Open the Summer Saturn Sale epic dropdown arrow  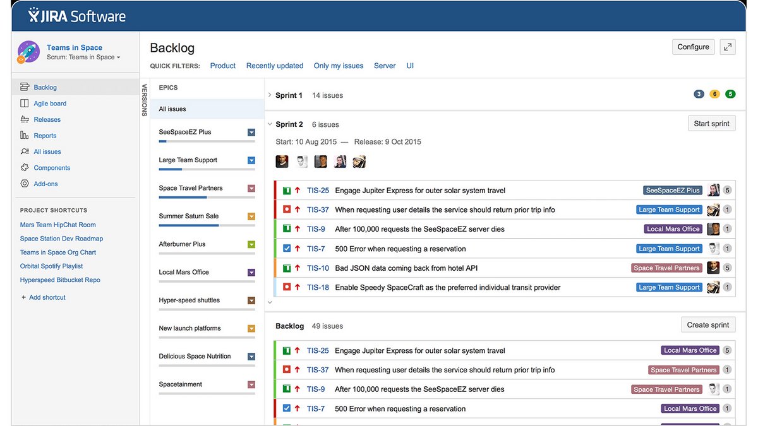[x=251, y=216]
